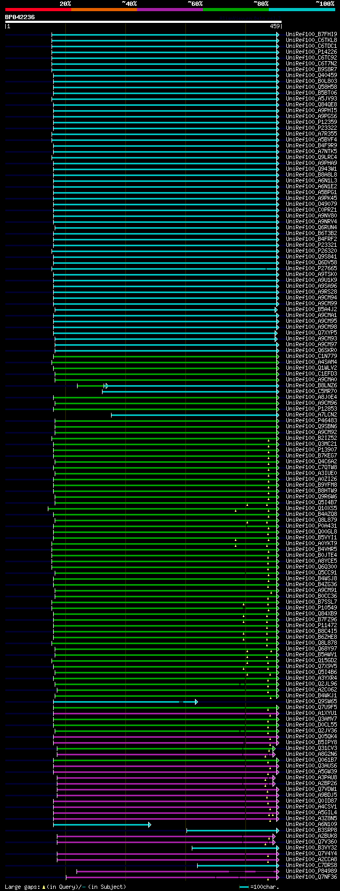The image size is (340, 891).
Task: Select label UniRef100_Q9S841
Action: [311, 256]
